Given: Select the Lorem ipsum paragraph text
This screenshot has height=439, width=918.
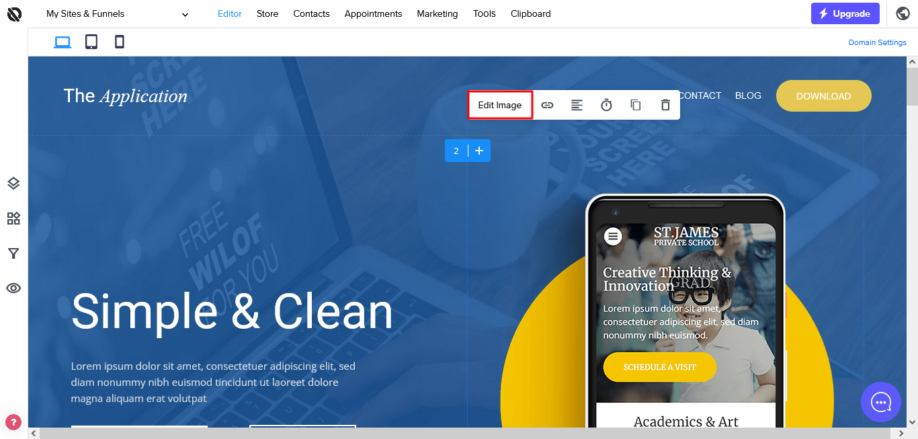Looking at the screenshot, I should 213,383.
